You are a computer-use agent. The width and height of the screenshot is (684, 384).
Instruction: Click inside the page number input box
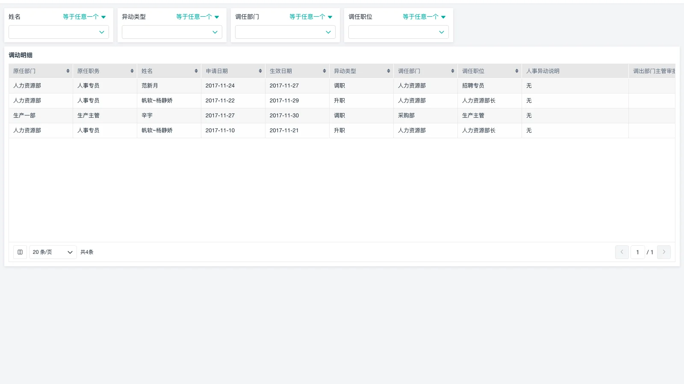637,252
